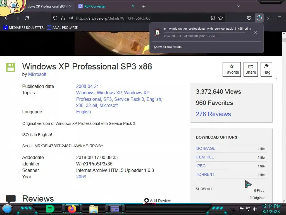Flag this item with the Flag button
The height and width of the screenshot is (215, 286).
coord(266,69)
